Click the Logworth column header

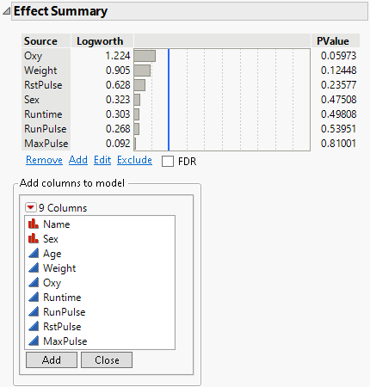click(x=102, y=40)
